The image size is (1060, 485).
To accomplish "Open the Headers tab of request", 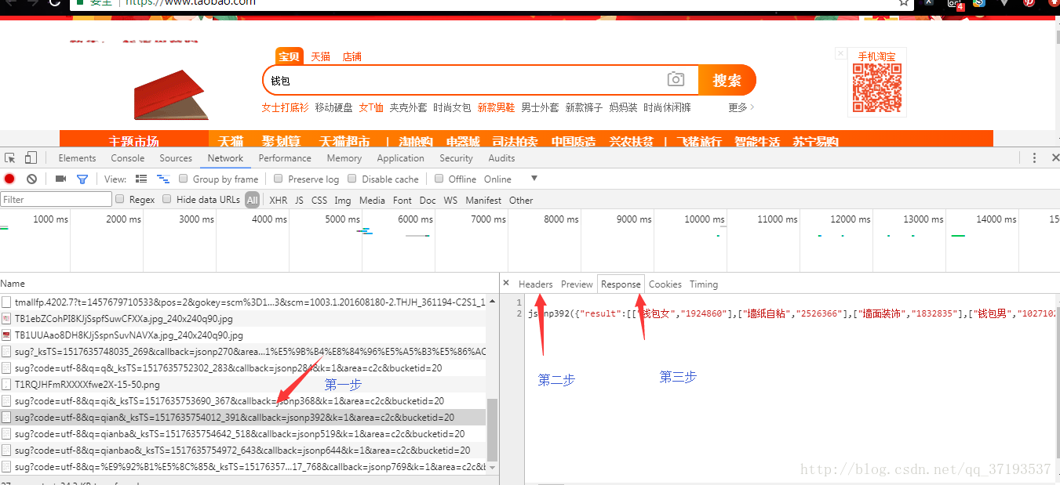I will pos(535,284).
